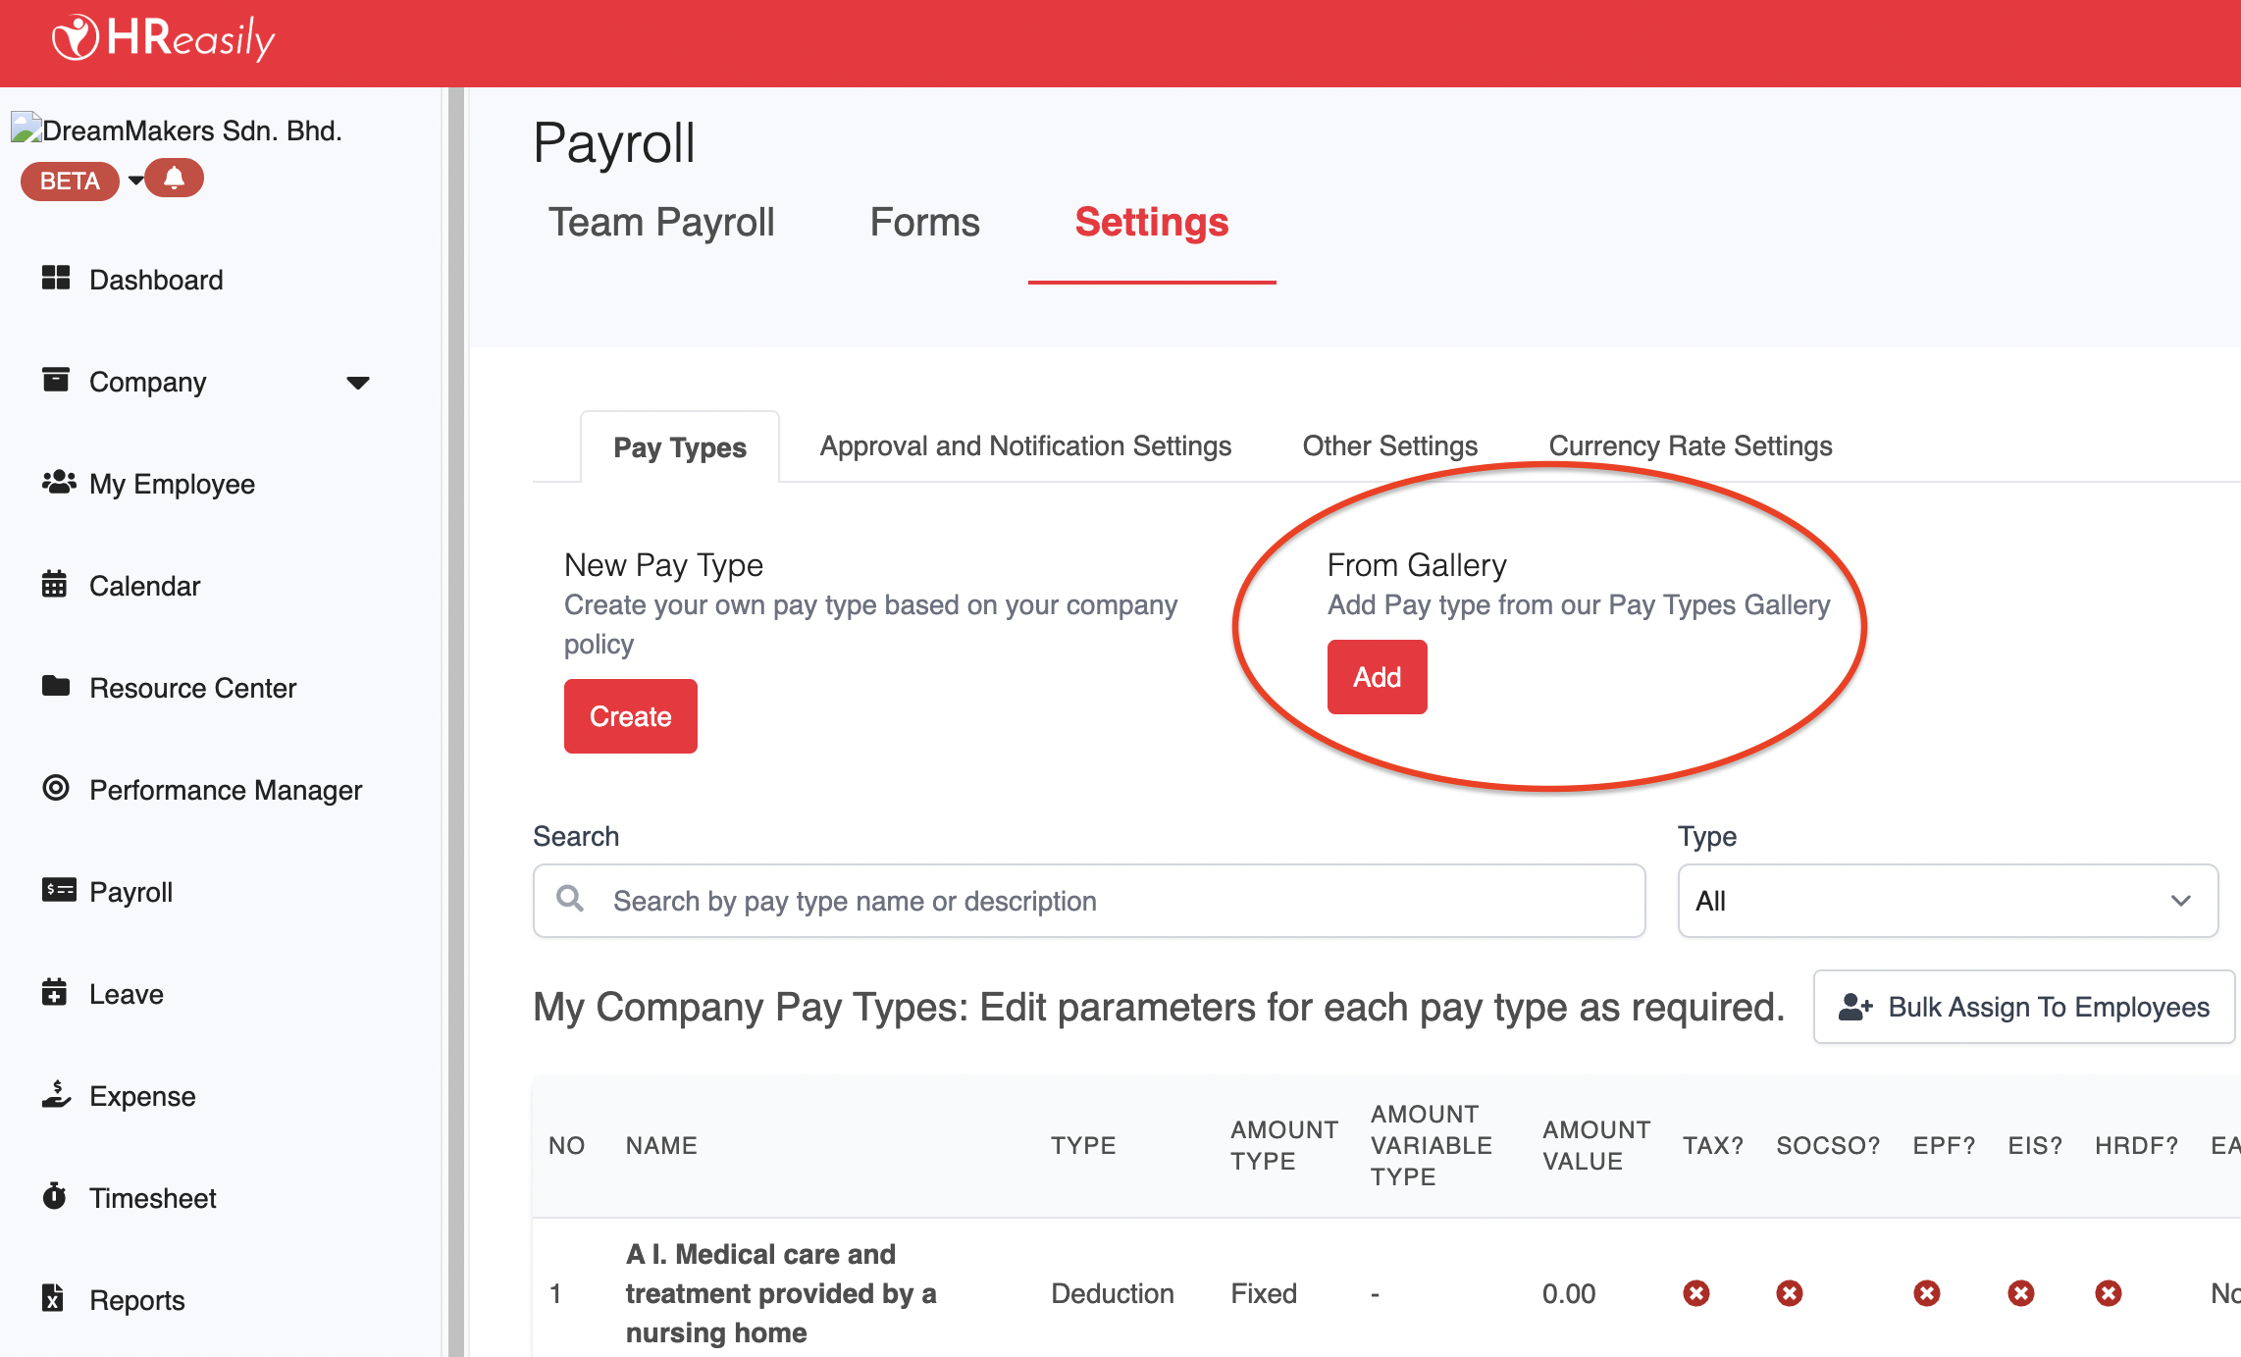Image resolution: width=2241 pixels, height=1357 pixels.
Task: Open the Calendar sidebar item
Action: [143, 586]
